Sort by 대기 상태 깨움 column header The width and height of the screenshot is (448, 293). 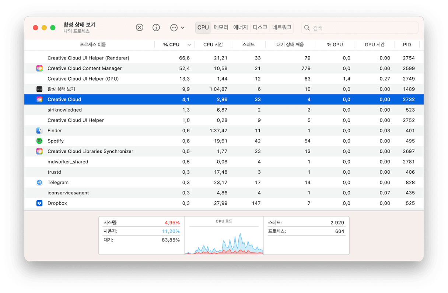tap(290, 45)
